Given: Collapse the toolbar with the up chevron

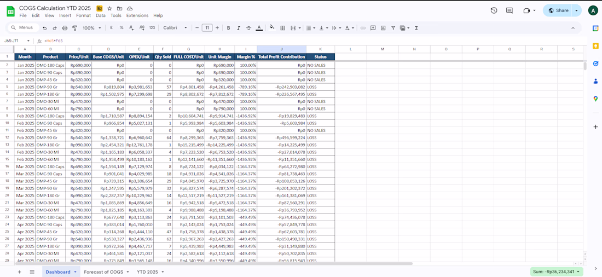Looking at the screenshot, I should 573,28.
